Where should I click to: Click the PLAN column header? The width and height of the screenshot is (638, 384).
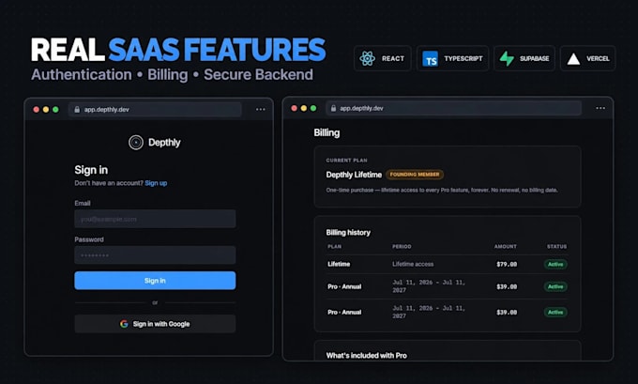click(x=334, y=247)
